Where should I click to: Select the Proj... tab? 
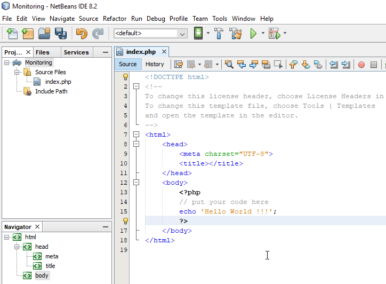tap(13, 52)
